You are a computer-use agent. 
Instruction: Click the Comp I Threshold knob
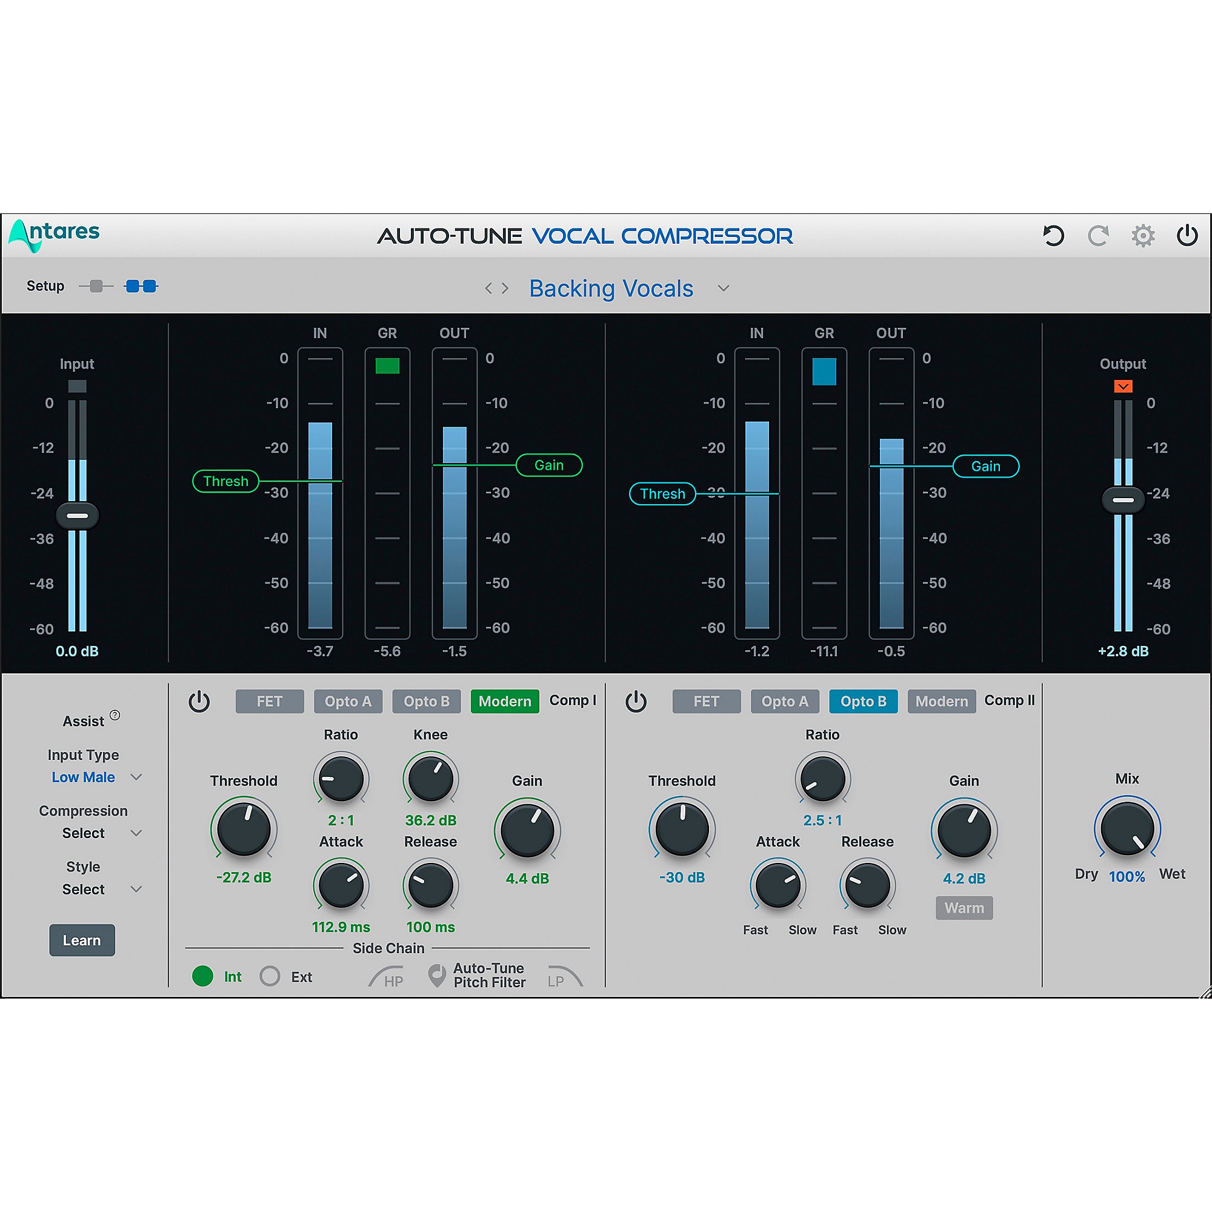point(244,828)
